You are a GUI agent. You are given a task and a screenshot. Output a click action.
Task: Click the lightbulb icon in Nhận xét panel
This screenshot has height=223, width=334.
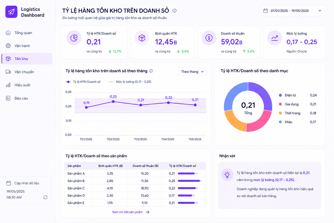click(227, 175)
